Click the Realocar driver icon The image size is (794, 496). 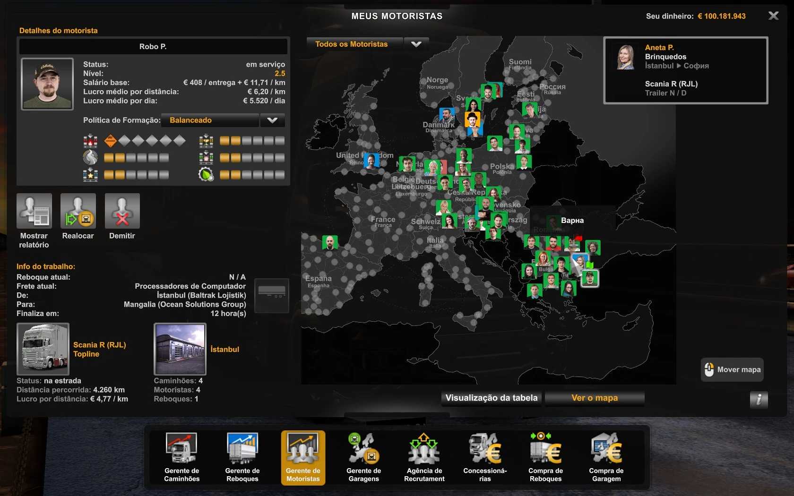pyautogui.click(x=78, y=212)
